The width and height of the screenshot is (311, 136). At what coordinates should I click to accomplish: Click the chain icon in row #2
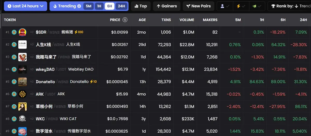[x=14, y=45]
